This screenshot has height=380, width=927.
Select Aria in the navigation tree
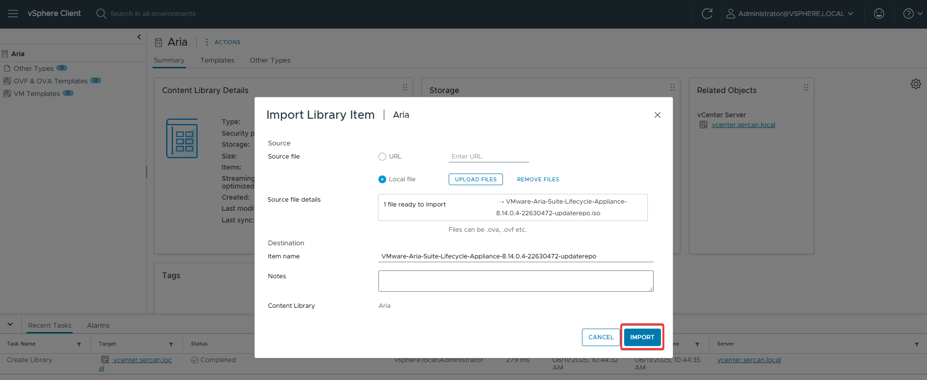point(18,54)
